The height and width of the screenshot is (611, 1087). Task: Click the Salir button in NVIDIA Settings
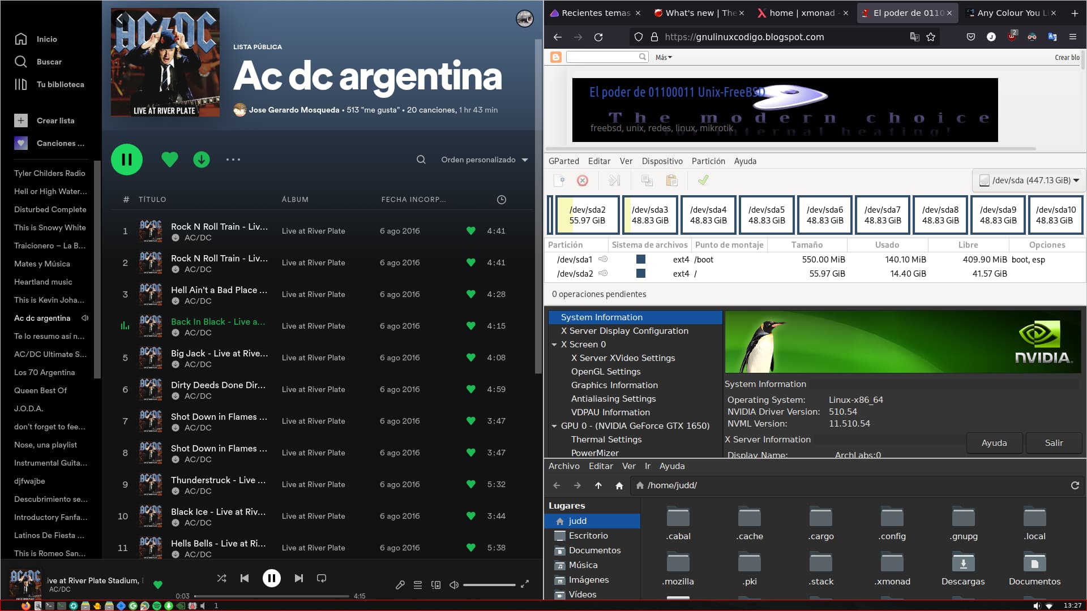click(x=1054, y=443)
